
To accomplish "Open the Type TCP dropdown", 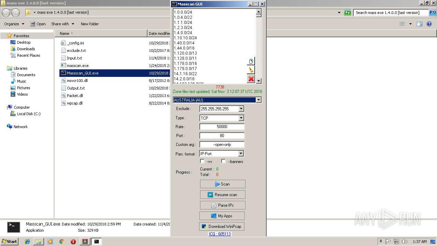I will (x=241, y=118).
